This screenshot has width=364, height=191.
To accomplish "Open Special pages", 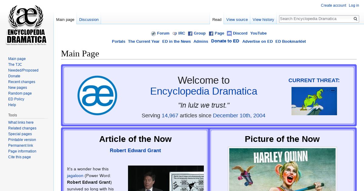I will (x=20, y=134).
